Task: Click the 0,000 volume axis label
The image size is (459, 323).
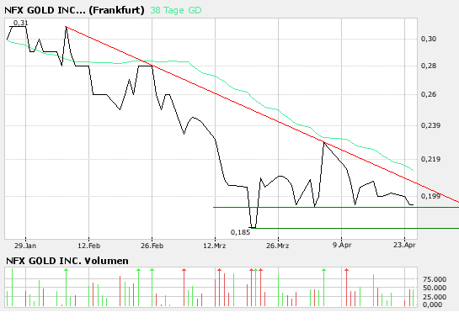Action: coord(432,304)
